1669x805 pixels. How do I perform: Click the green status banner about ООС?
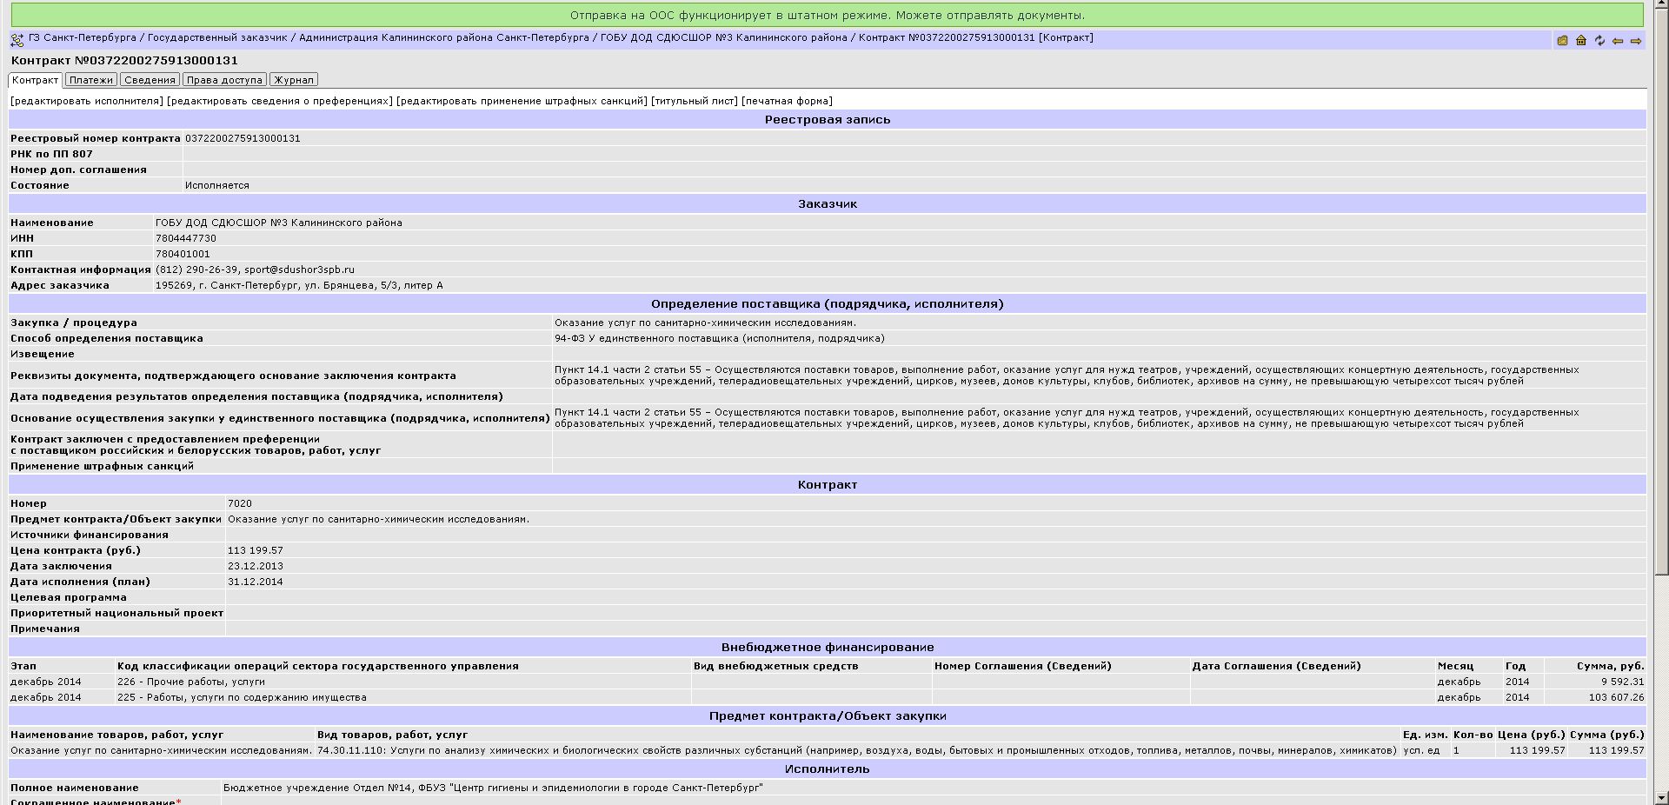(827, 15)
